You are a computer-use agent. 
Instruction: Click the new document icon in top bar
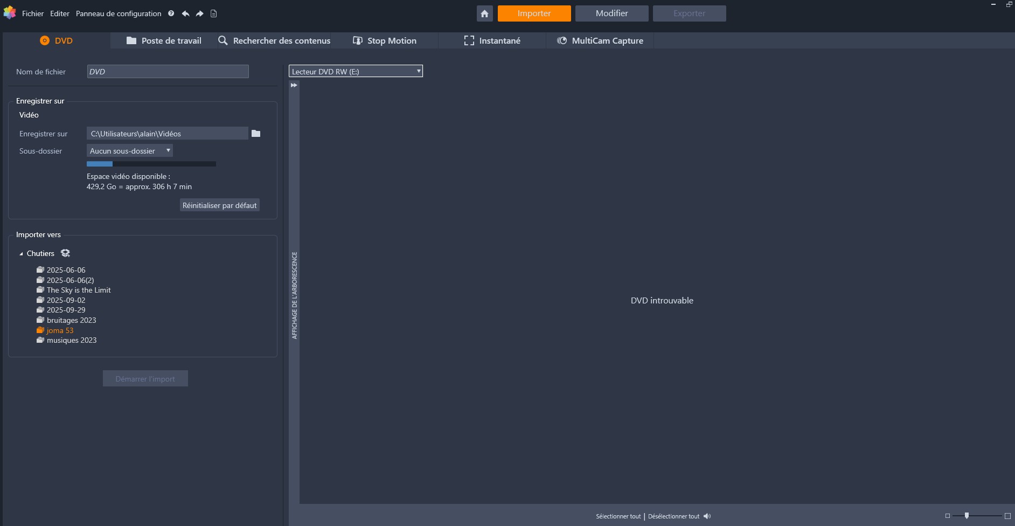[x=213, y=13]
